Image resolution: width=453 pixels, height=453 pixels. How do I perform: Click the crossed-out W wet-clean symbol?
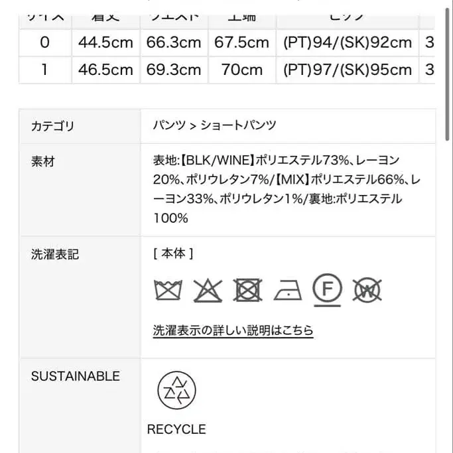coord(367,289)
